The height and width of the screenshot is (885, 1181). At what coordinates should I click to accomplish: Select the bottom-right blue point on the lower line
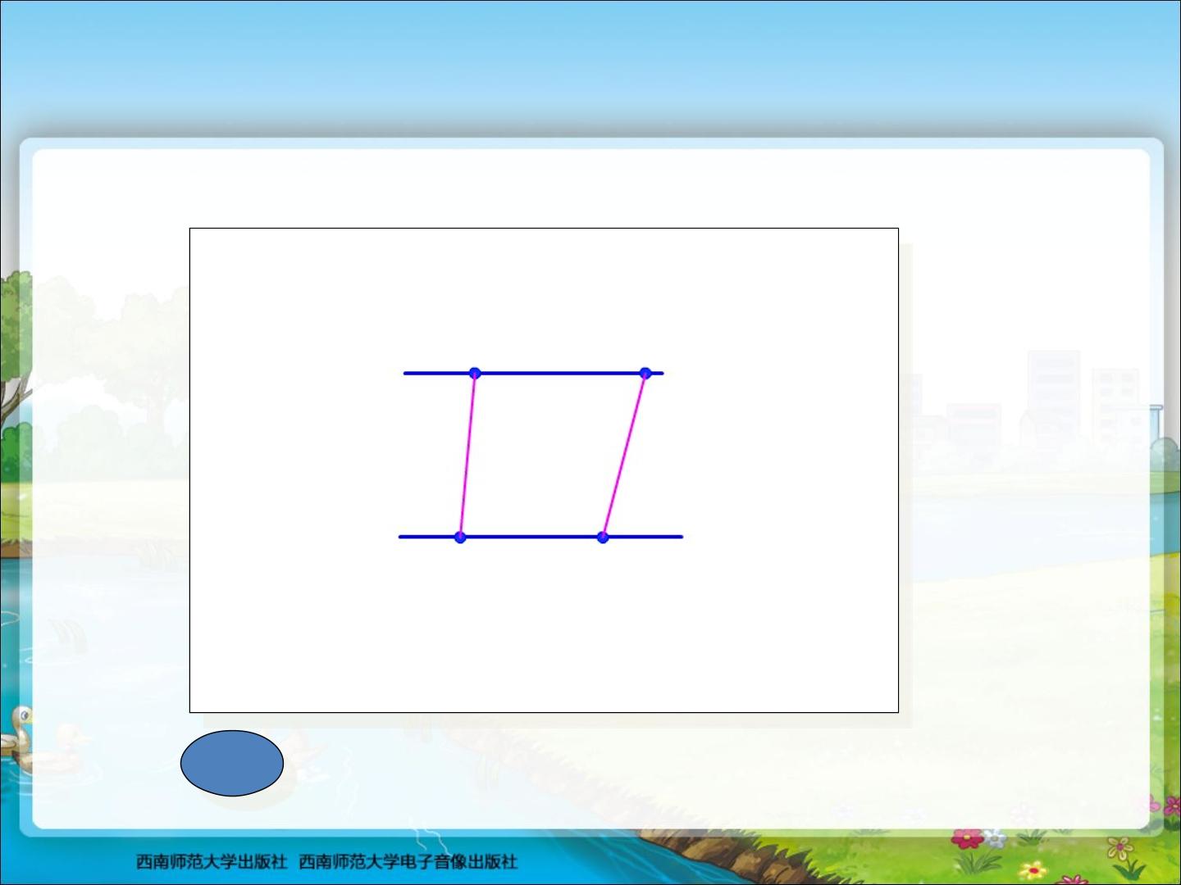(603, 538)
